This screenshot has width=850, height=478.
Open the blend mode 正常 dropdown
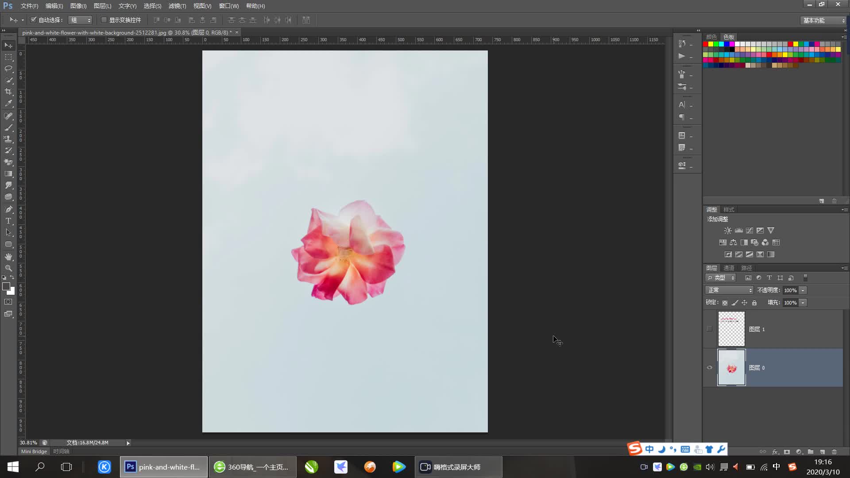pos(729,290)
